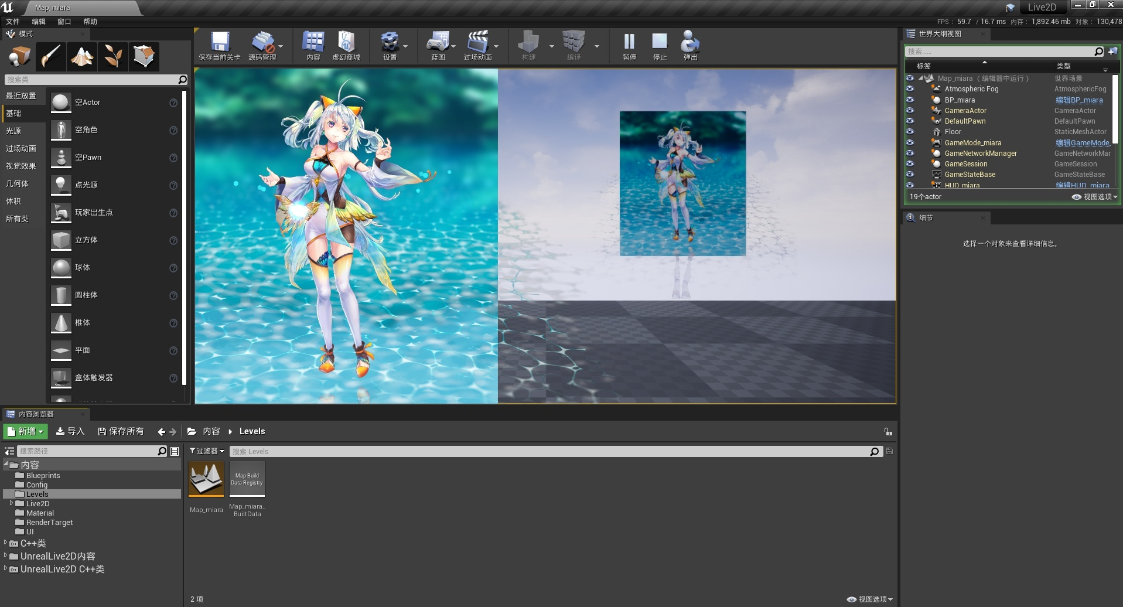Click the Levels breadcrumb
Image resolution: width=1123 pixels, height=607 pixels.
(252, 431)
